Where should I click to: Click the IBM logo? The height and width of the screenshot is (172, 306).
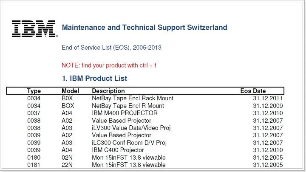35,29
